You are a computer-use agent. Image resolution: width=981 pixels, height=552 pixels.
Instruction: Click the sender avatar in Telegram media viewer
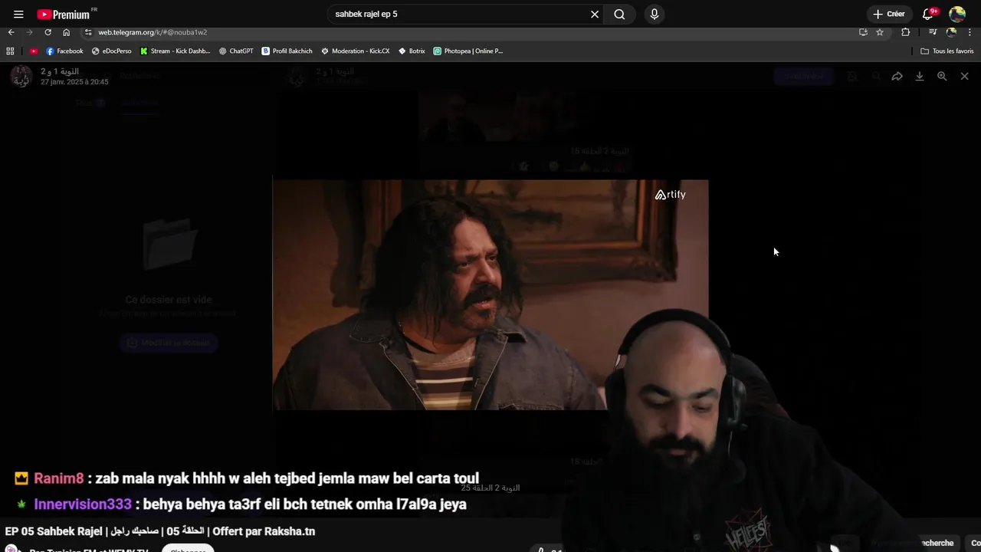[x=21, y=76]
